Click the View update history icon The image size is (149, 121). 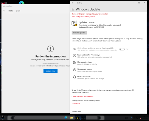coord(74,70)
